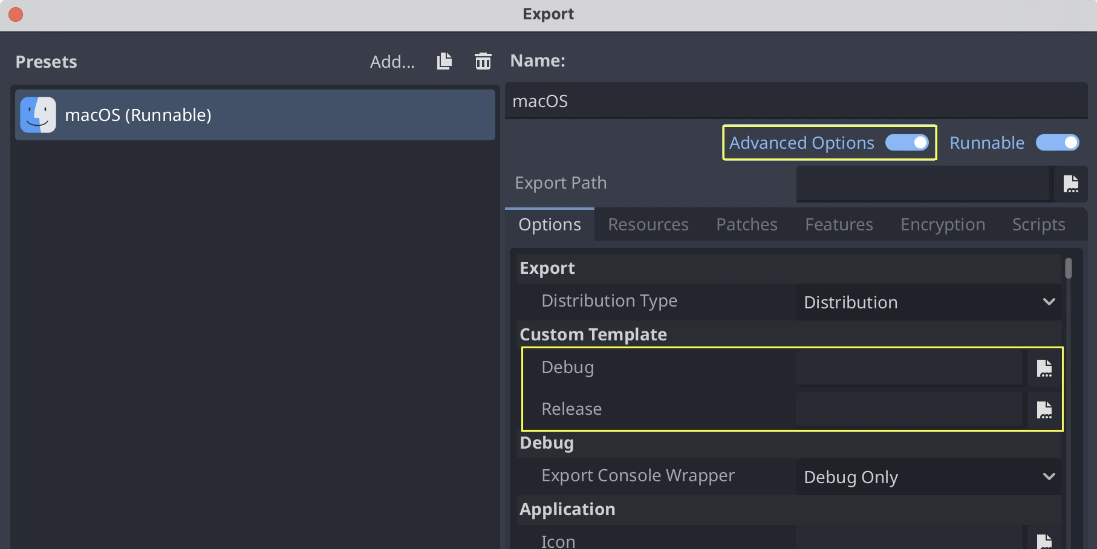The height and width of the screenshot is (549, 1097).
Task: Select the macOS (Runnable) preset
Action: pyautogui.click(x=255, y=115)
